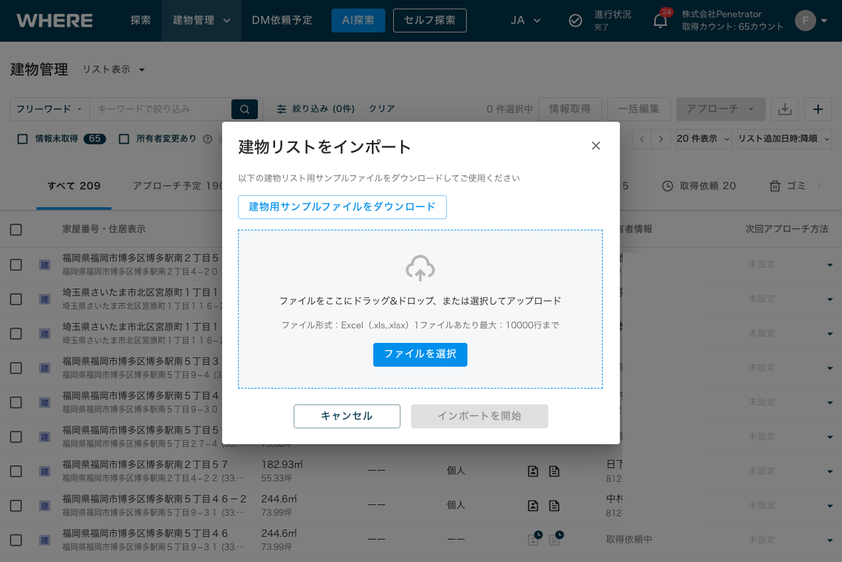842x562 pixels.
Task: Toggle the 所有者変更あり checkbox
Action: tap(124, 139)
